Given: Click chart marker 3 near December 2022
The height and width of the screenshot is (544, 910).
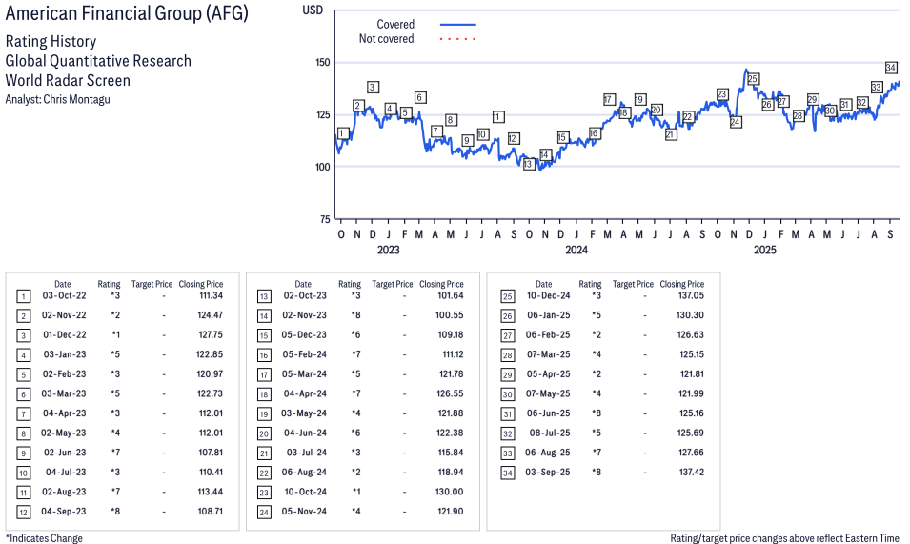Looking at the screenshot, I should click(x=373, y=88).
